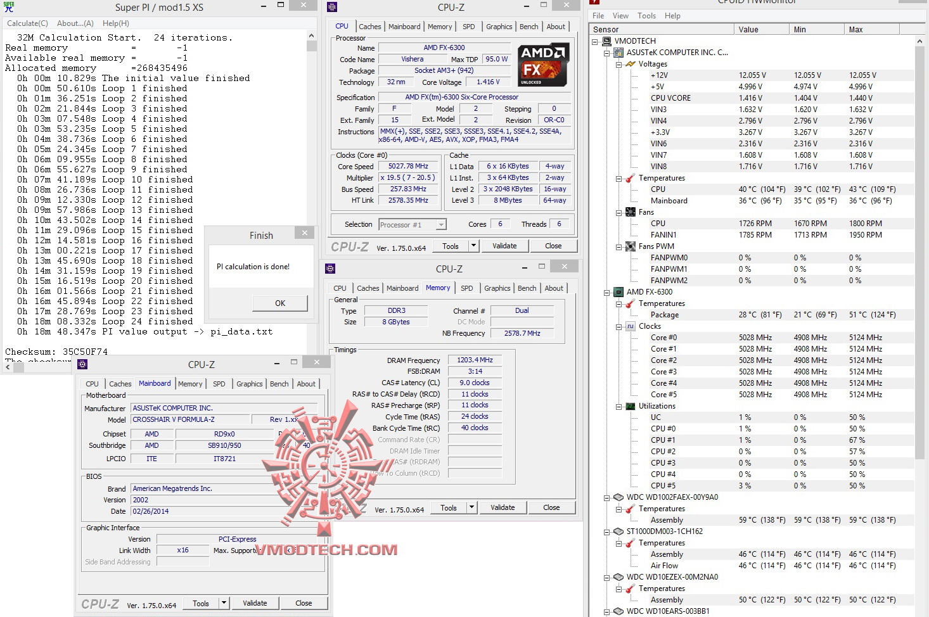929x617 pixels.
Task: Open the Tools menu in HWMonitor
Action: click(x=647, y=16)
